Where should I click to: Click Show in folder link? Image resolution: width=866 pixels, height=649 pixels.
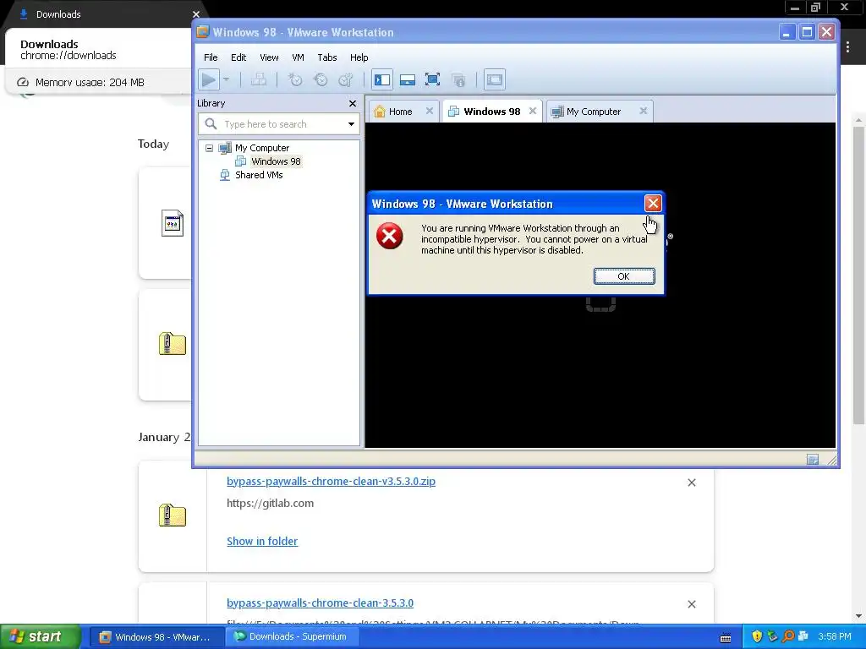point(262,542)
